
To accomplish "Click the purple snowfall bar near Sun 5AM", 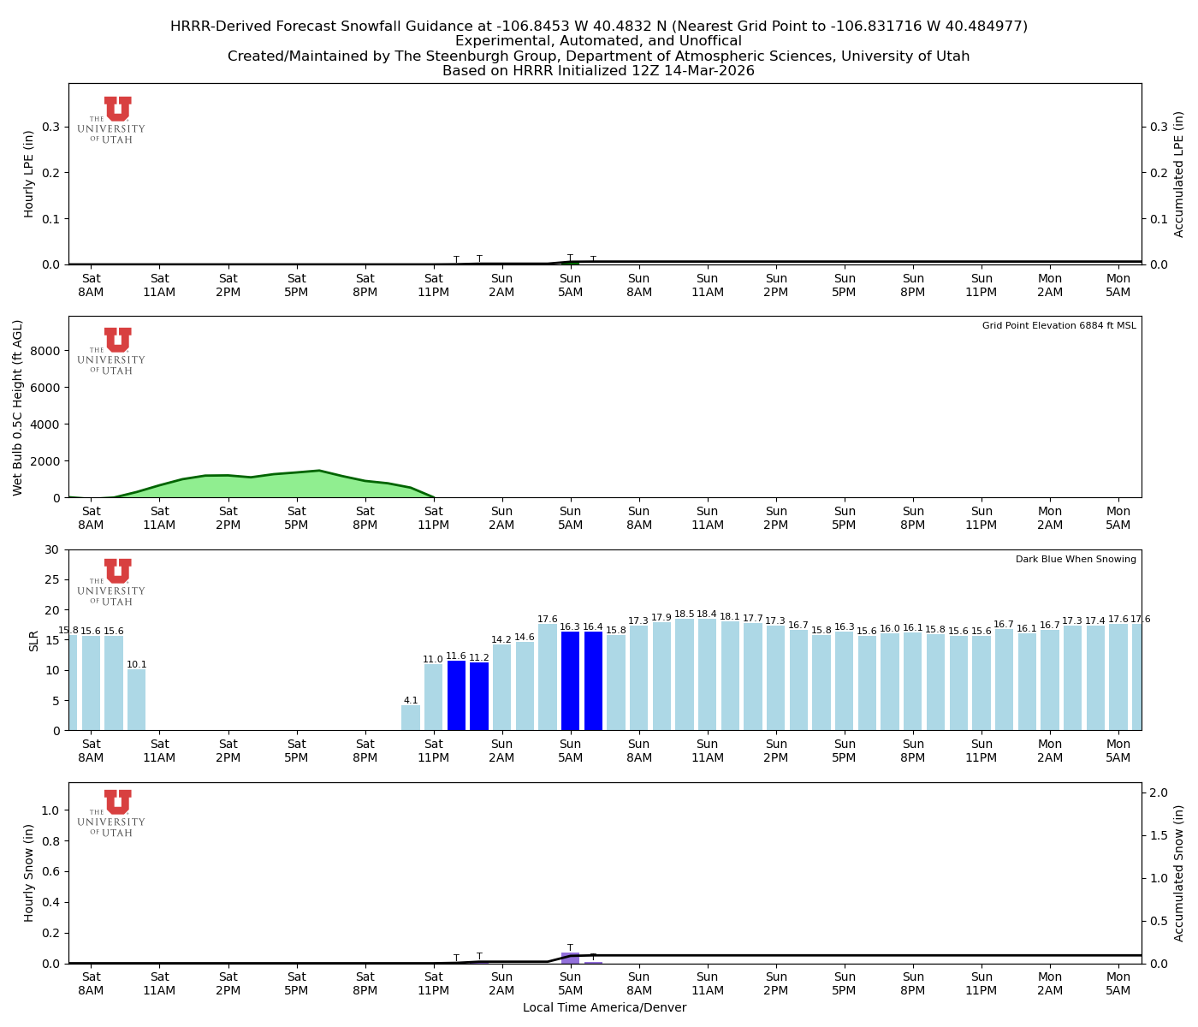I will (572, 959).
